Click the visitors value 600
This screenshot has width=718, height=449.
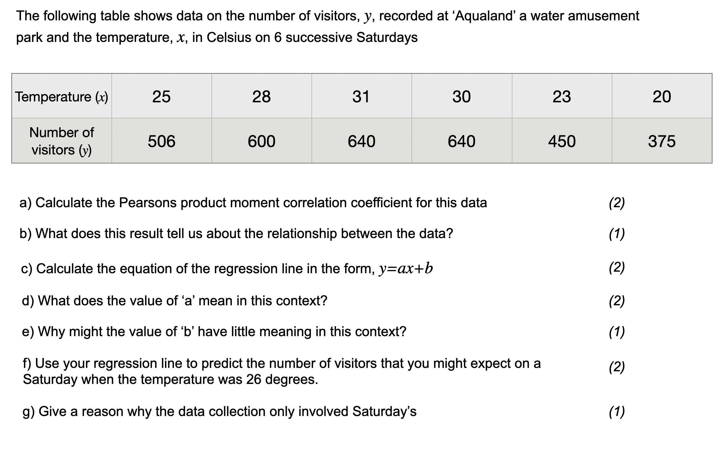click(261, 141)
